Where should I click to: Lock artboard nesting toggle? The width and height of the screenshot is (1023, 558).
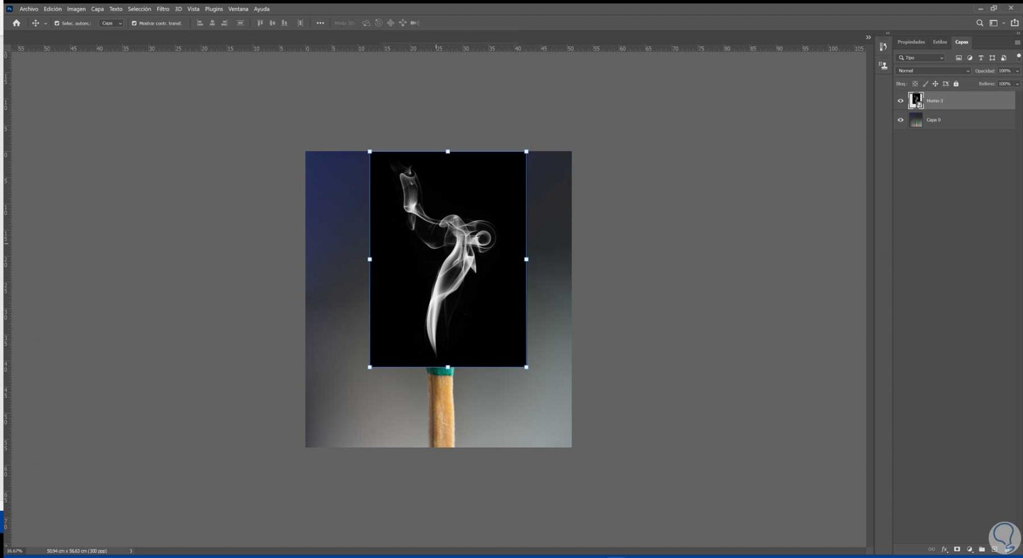(x=945, y=84)
